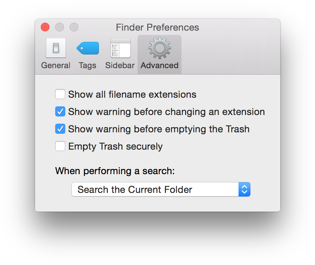
Task: Click the Show all filename extensions label
Action: (132, 94)
